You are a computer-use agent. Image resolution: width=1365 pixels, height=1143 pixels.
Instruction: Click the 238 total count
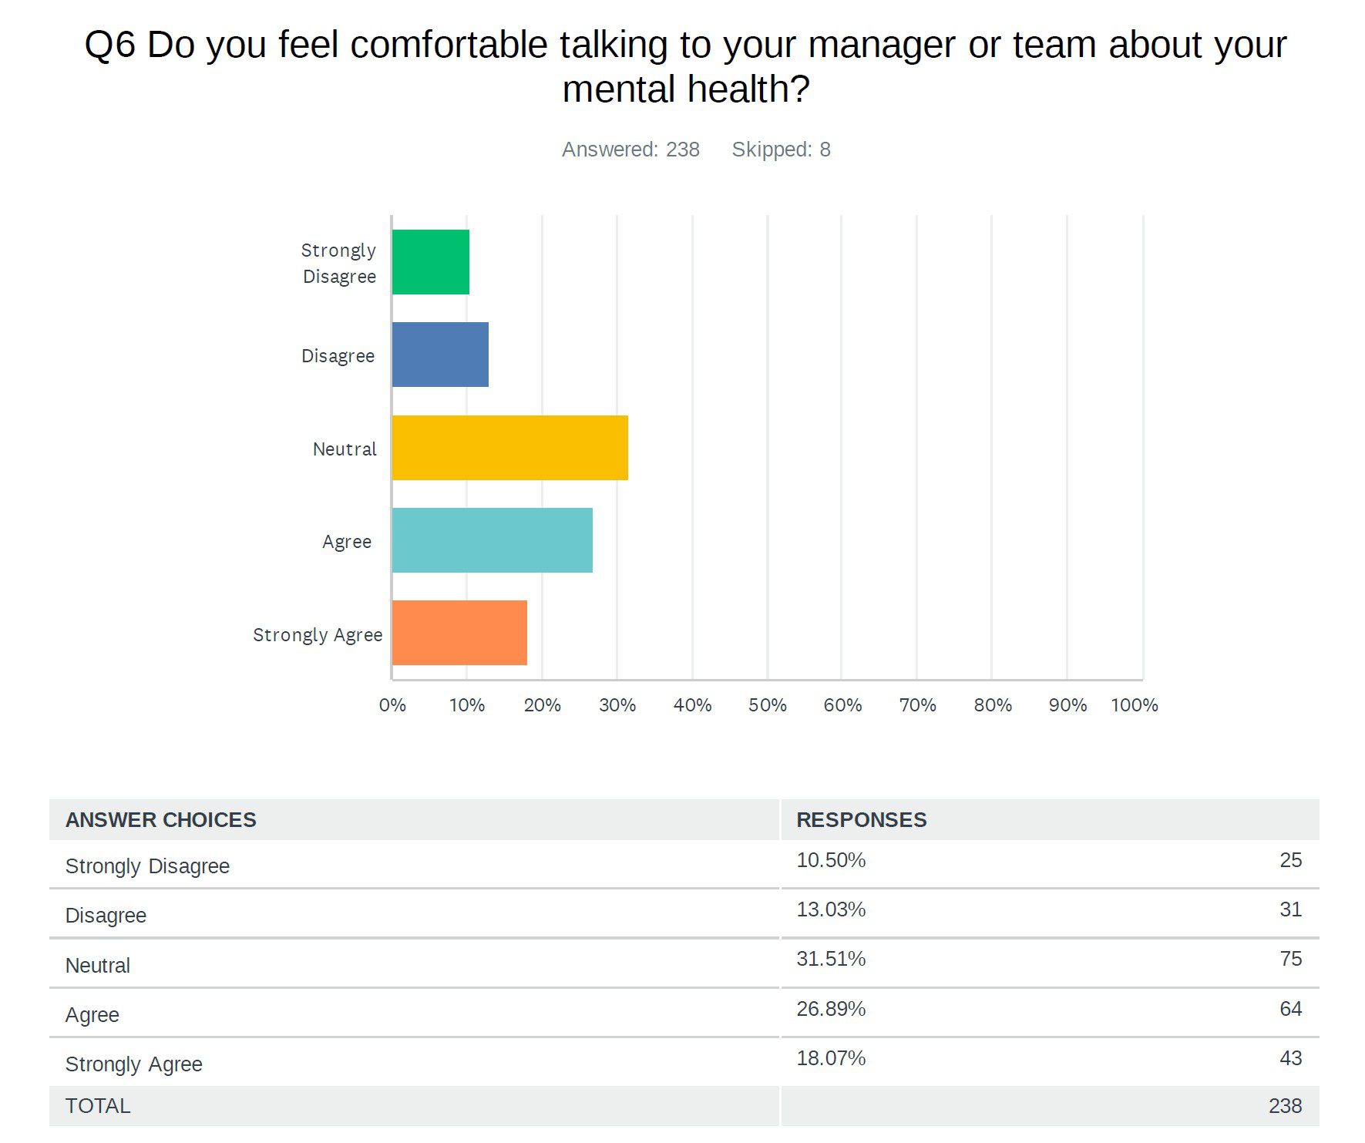click(x=1285, y=1106)
